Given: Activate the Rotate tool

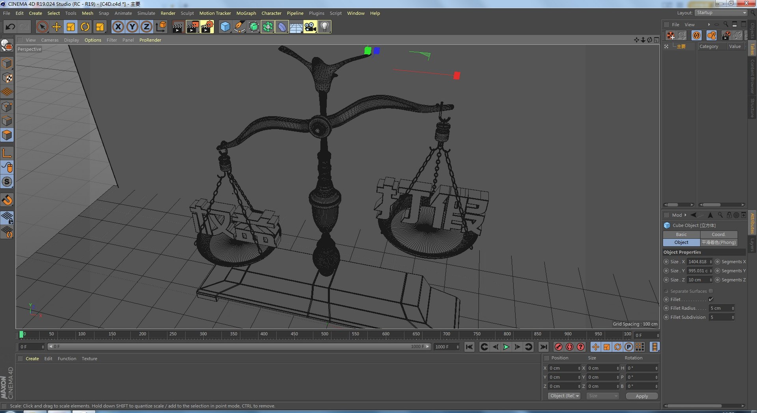Looking at the screenshot, I should [85, 27].
